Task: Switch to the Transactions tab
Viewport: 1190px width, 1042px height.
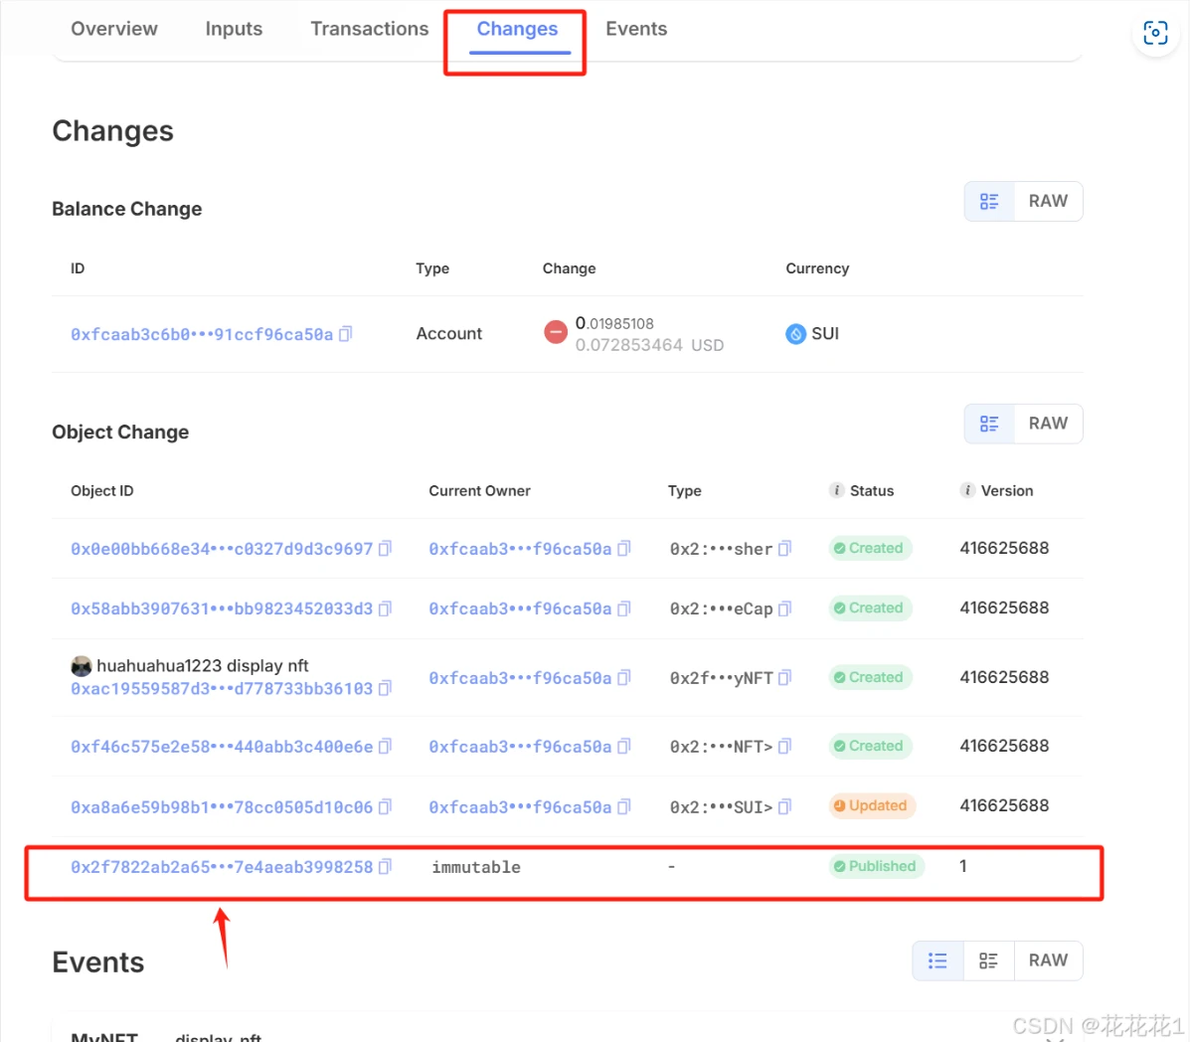Action: click(x=369, y=29)
